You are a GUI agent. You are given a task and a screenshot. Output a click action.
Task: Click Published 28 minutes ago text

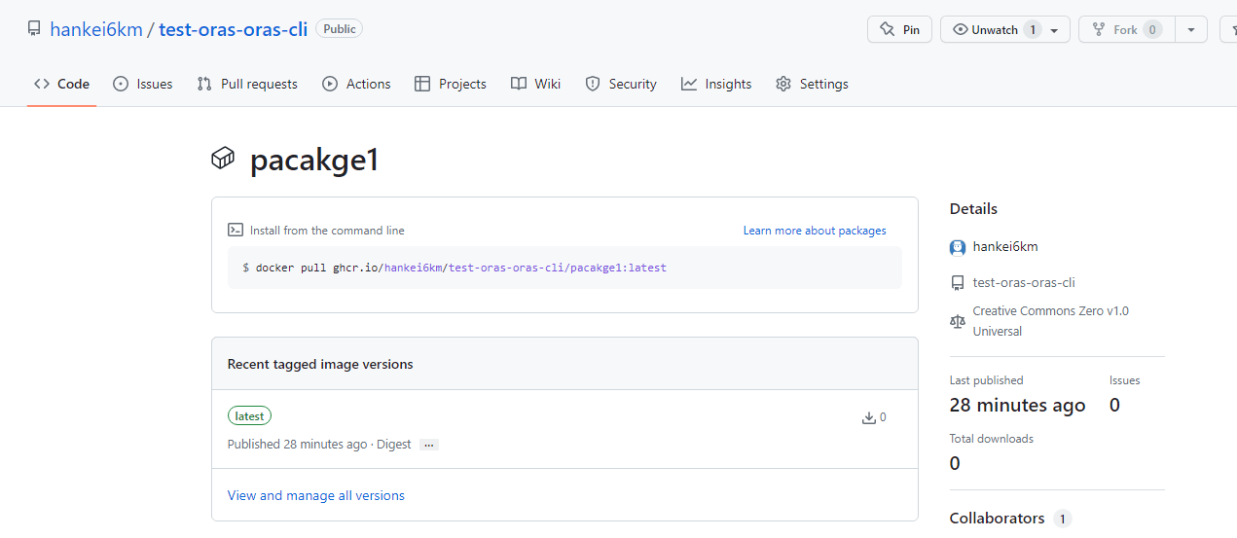(298, 445)
